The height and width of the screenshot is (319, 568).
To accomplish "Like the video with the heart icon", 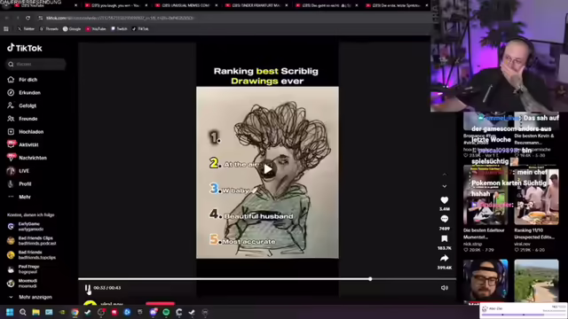I will [444, 200].
